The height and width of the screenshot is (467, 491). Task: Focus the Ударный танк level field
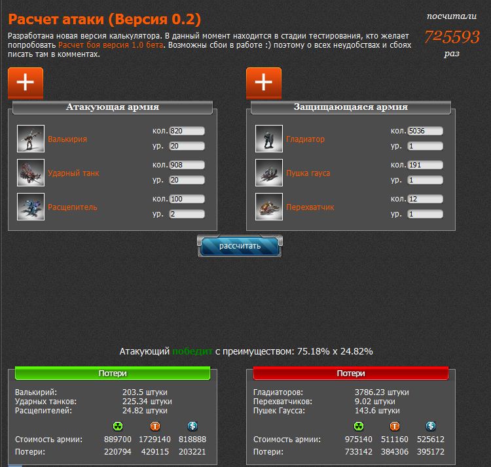[187, 180]
